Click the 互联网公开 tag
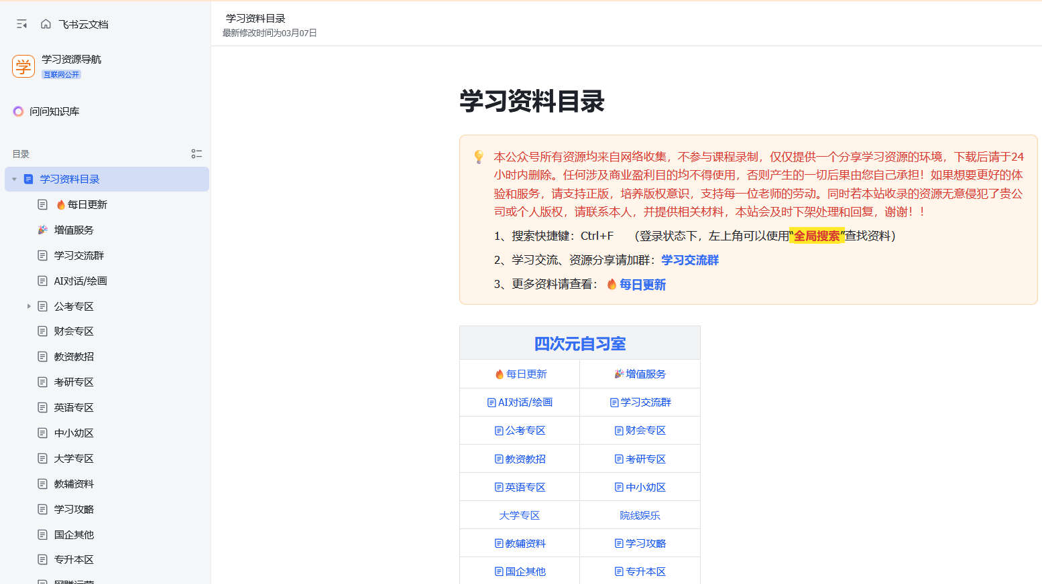Viewport: 1042px width, 584px height. point(61,74)
